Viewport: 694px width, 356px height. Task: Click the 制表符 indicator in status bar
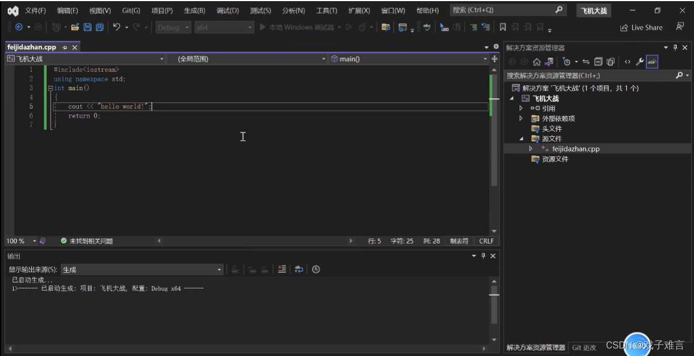pyautogui.click(x=459, y=241)
